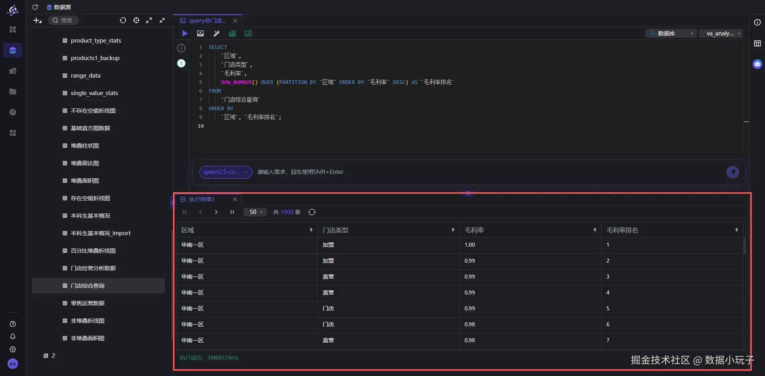The height and width of the screenshot is (376, 765).
Task: Sort by 毛利率排名 column sort arrows
Action: (737, 230)
